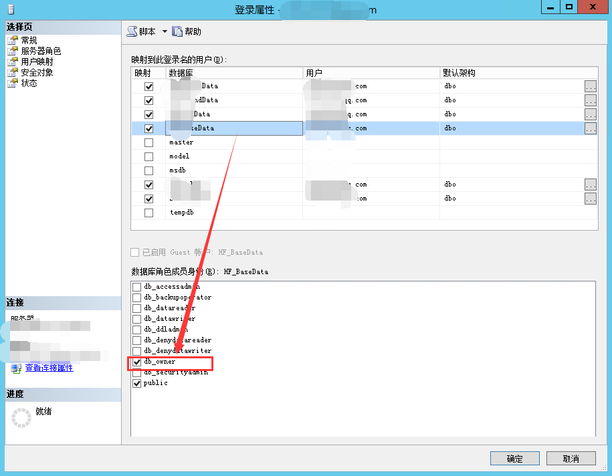The image size is (612, 476).
Task: Select the 用户映射 page
Action: tap(37, 62)
